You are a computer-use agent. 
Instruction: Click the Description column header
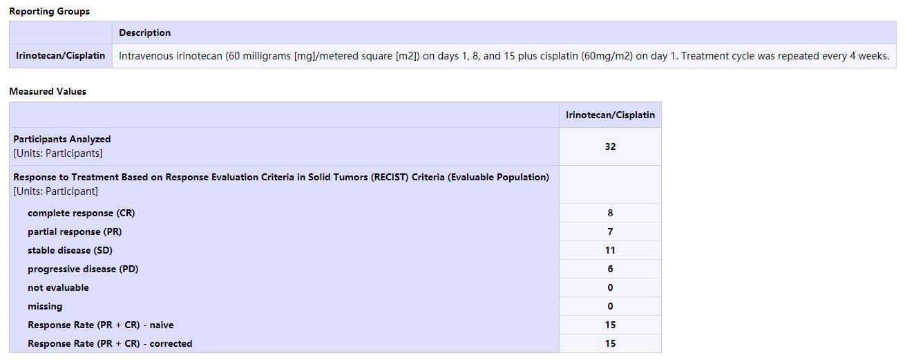coord(144,32)
